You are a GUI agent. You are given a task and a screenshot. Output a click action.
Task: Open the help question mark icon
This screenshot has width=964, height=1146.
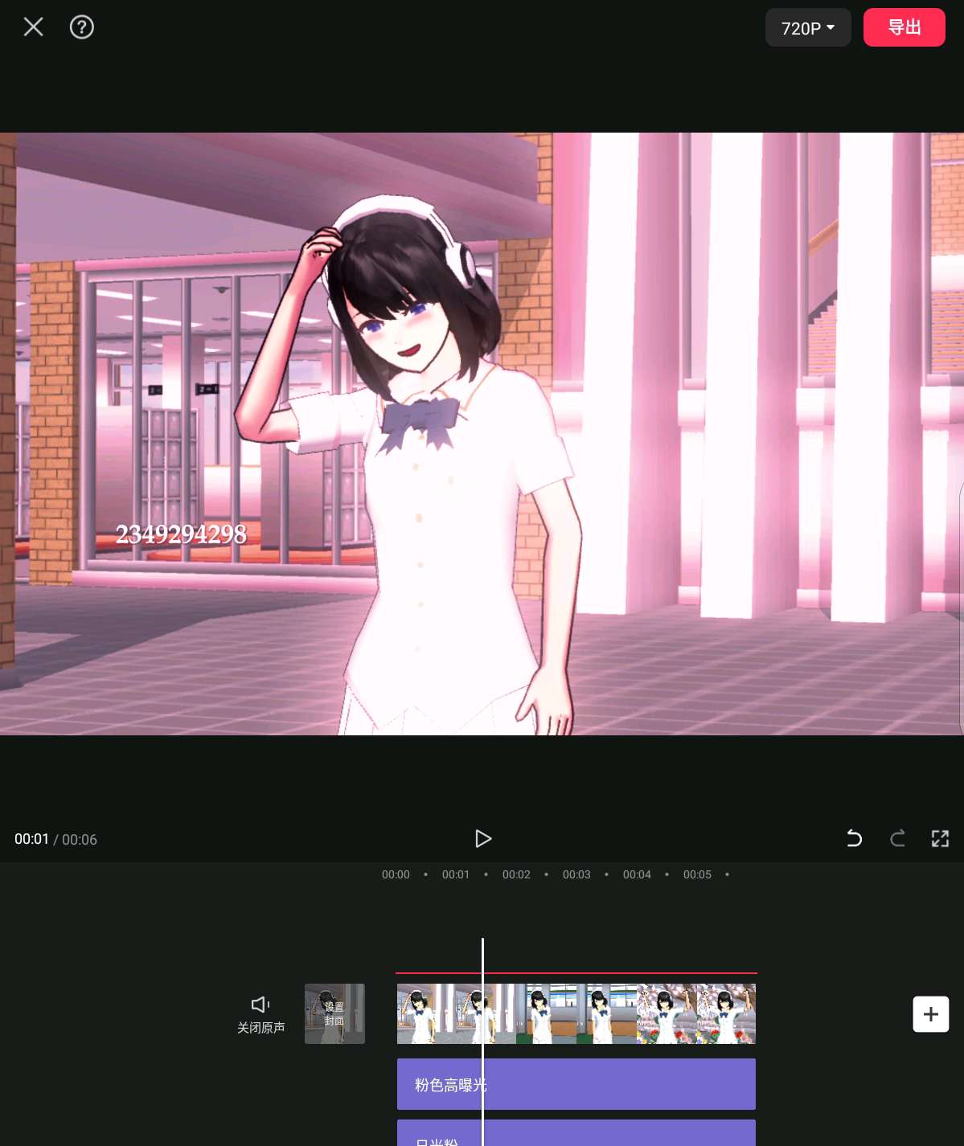coord(82,27)
